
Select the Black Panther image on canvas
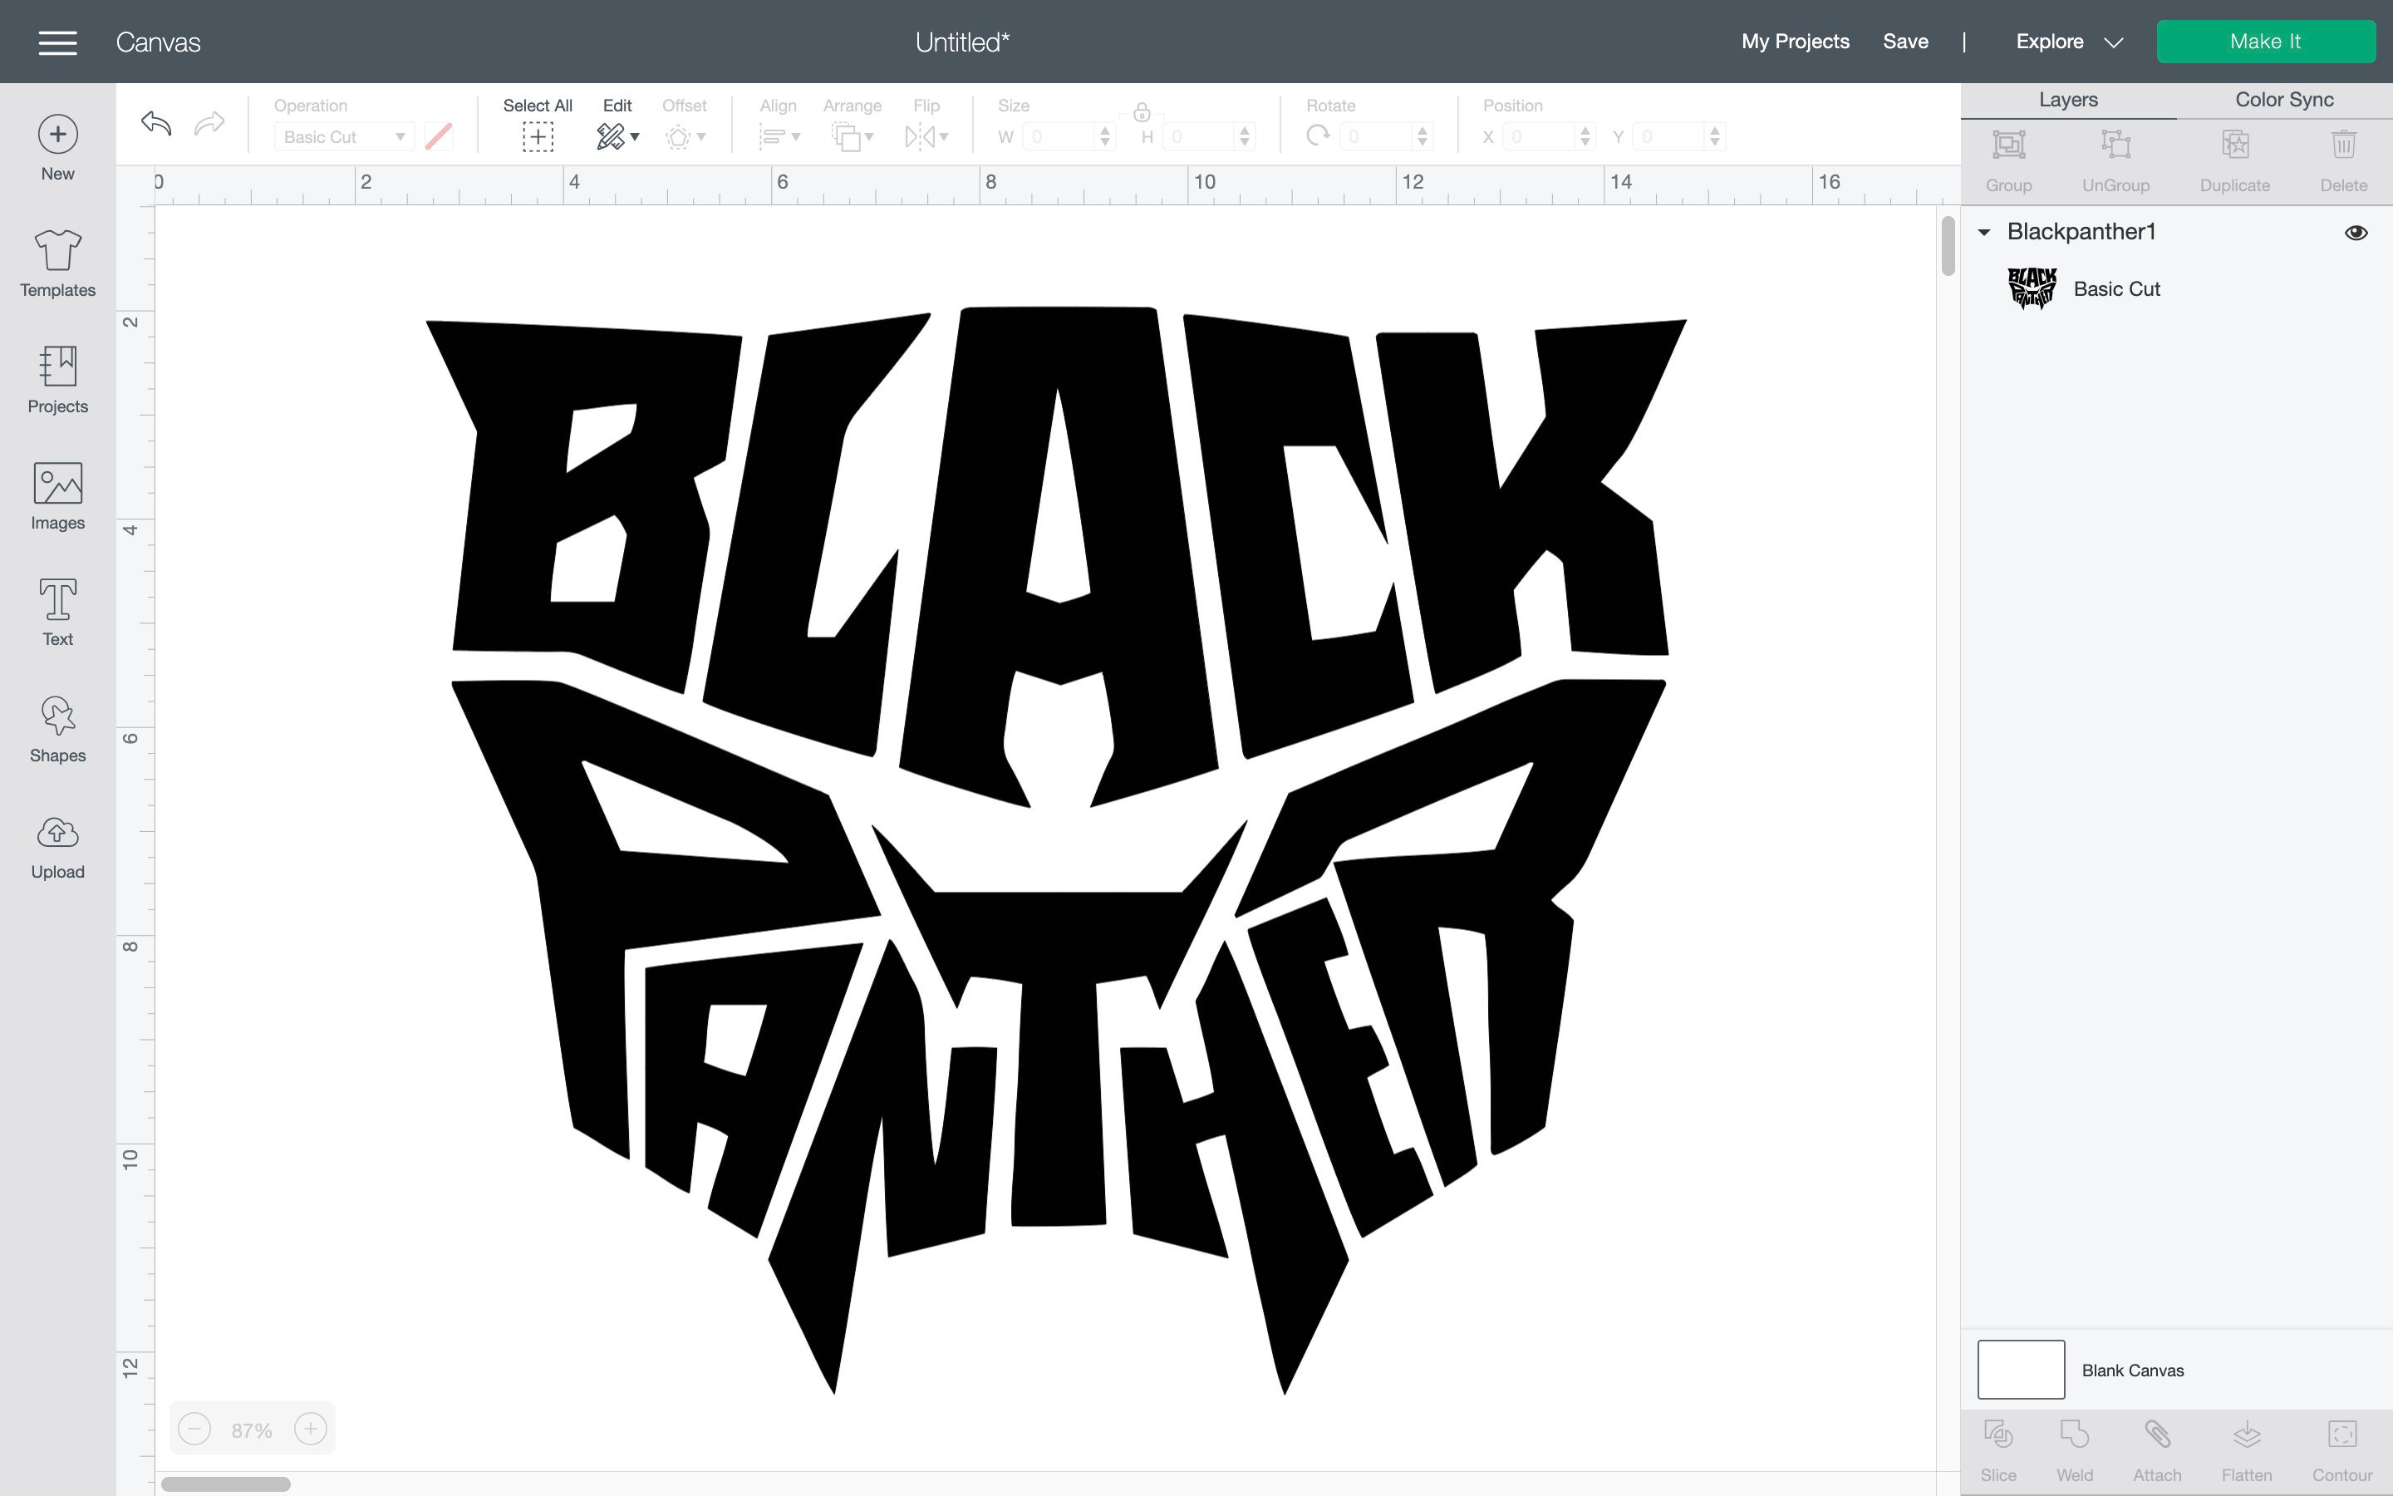1056,850
